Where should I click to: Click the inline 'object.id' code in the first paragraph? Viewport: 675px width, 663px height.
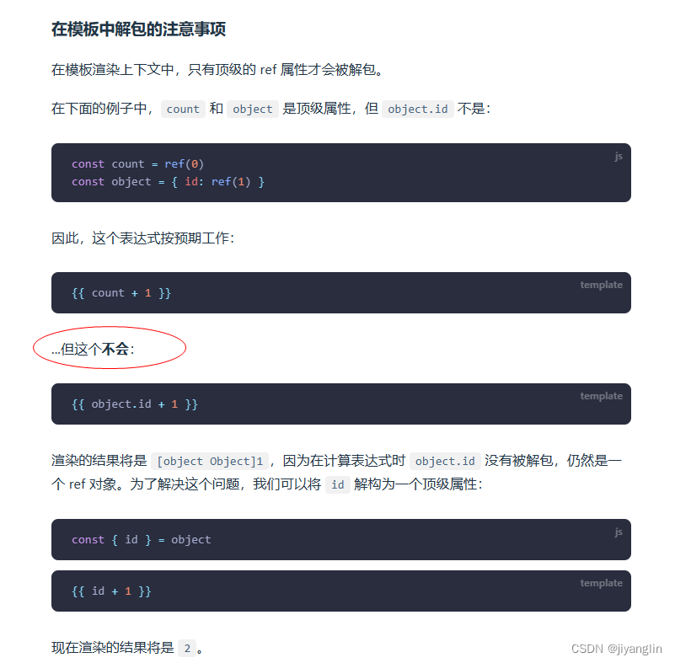pos(418,109)
